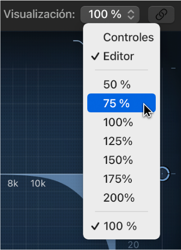Select the 200% size entry

click(122, 198)
